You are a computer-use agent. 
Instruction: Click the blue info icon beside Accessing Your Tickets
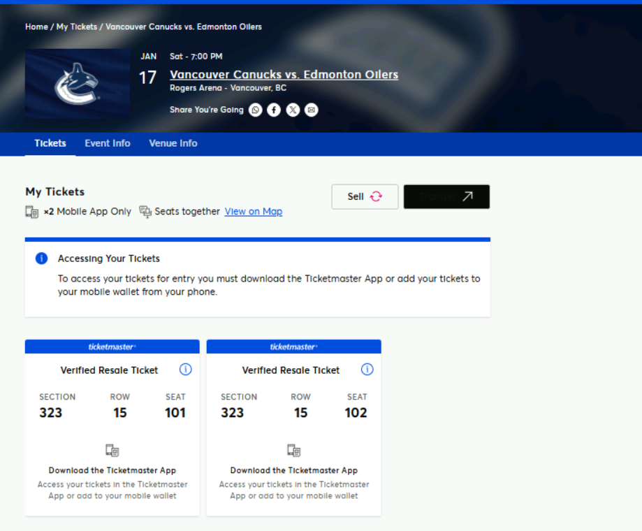[41, 259]
